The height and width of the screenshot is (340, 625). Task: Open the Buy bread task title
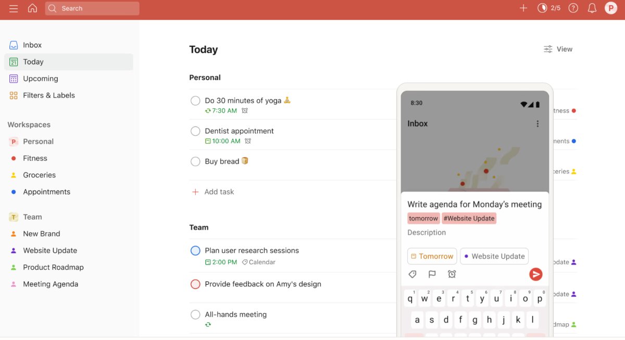(x=222, y=161)
